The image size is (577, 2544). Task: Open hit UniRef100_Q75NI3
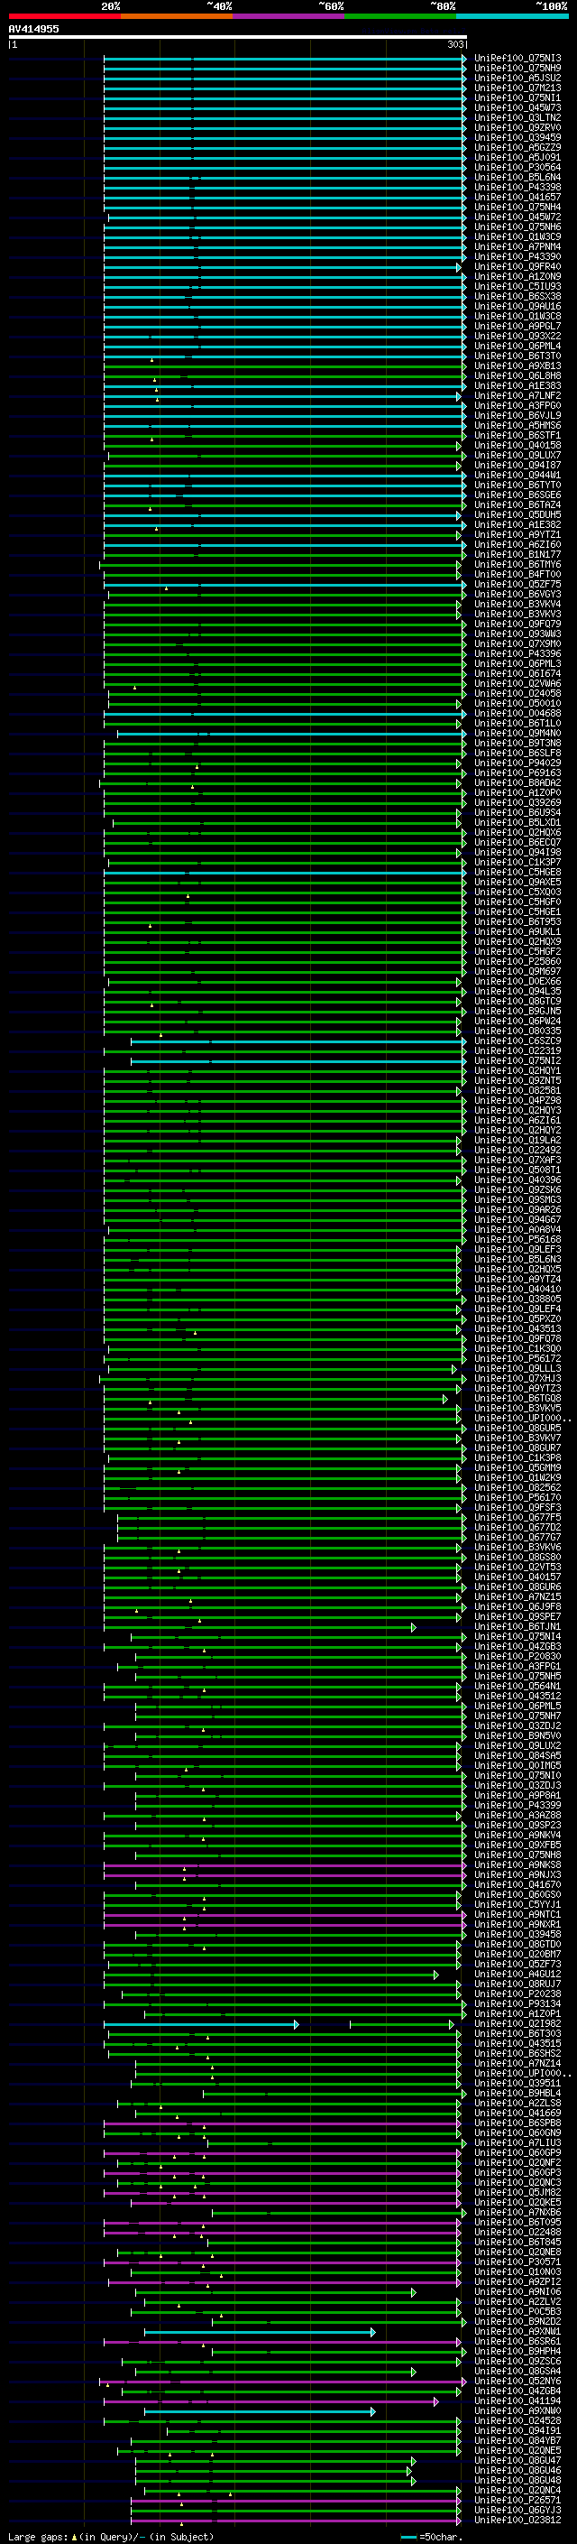pos(517,59)
